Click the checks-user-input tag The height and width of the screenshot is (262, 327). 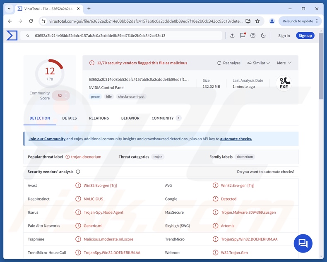pos(131,97)
